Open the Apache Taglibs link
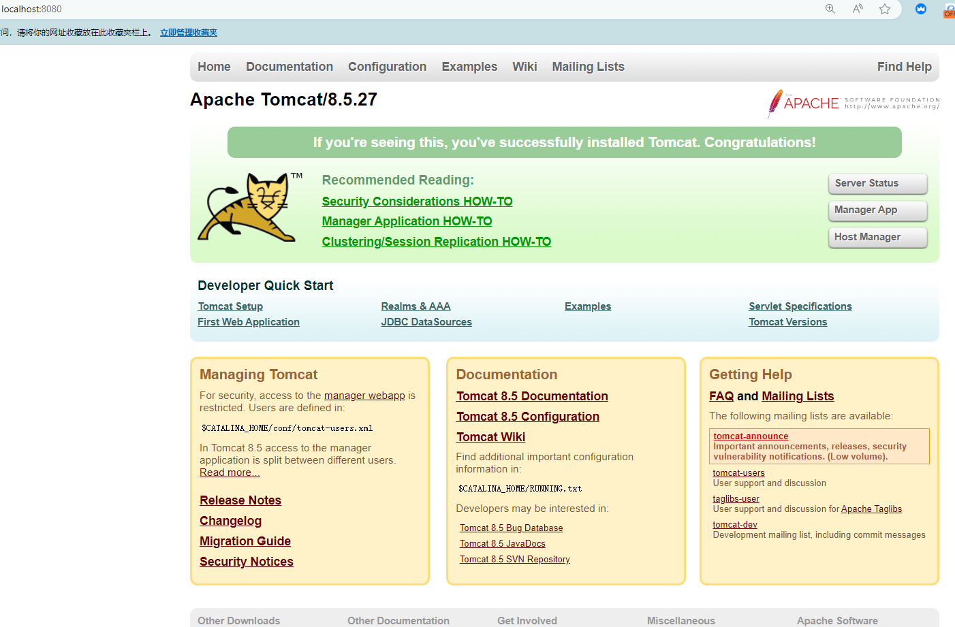This screenshot has width=955, height=627. (x=871, y=509)
